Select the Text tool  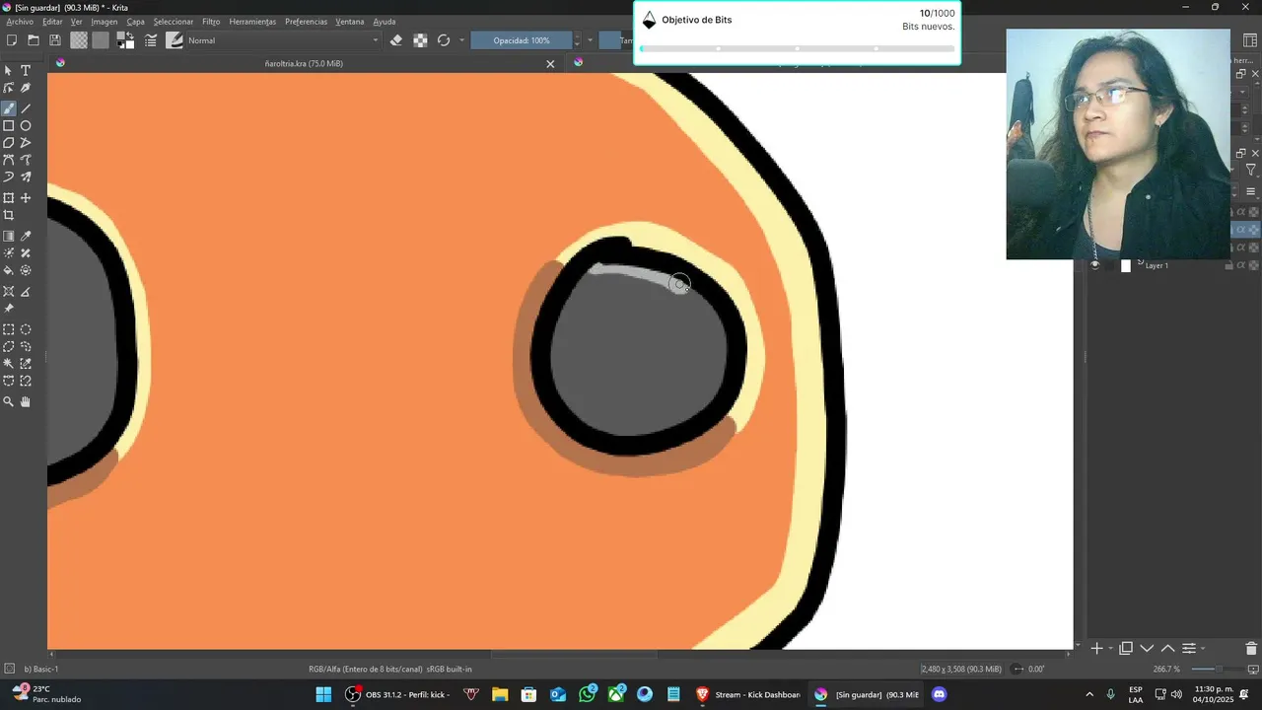26,70
